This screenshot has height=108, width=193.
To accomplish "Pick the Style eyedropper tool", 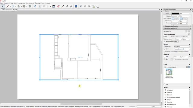I will click(x=63, y=6).
